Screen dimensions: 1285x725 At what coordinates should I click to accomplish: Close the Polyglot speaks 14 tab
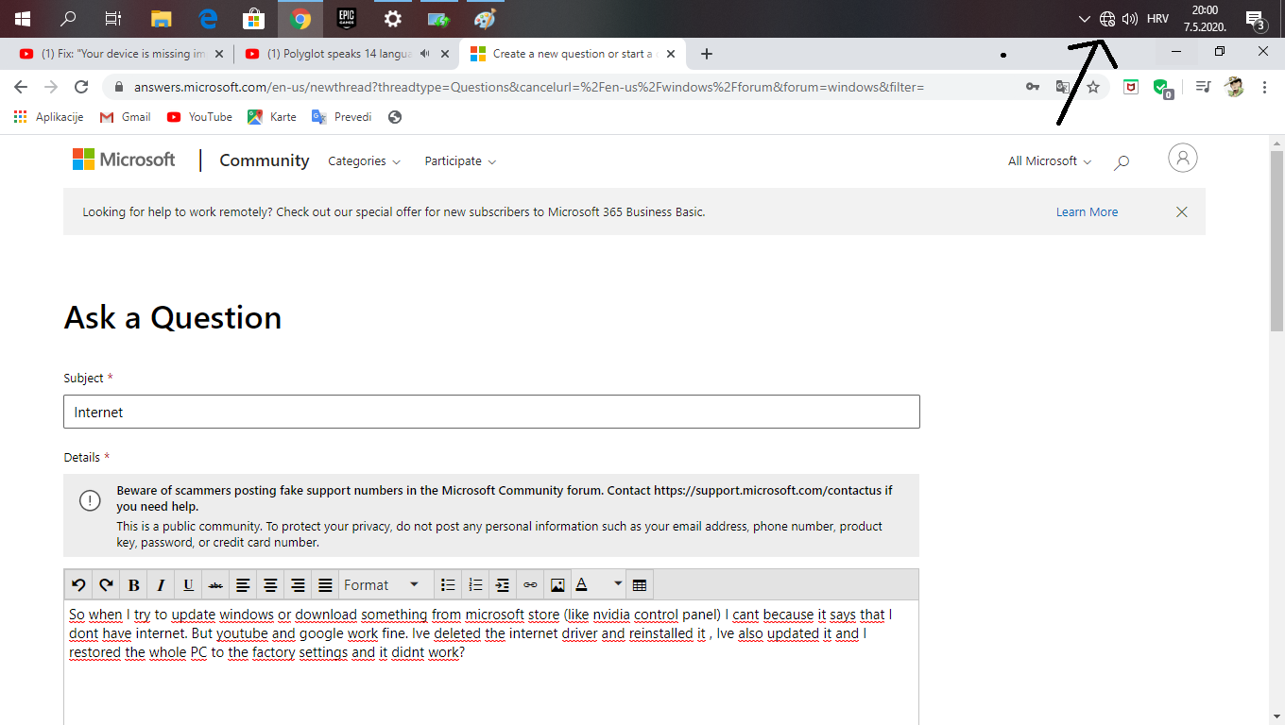pos(445,54)
